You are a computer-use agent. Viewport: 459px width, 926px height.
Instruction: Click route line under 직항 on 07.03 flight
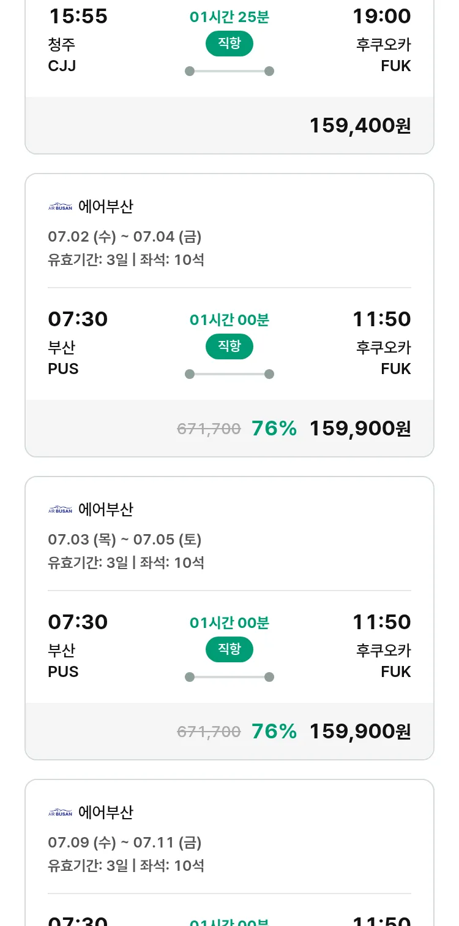229,677
